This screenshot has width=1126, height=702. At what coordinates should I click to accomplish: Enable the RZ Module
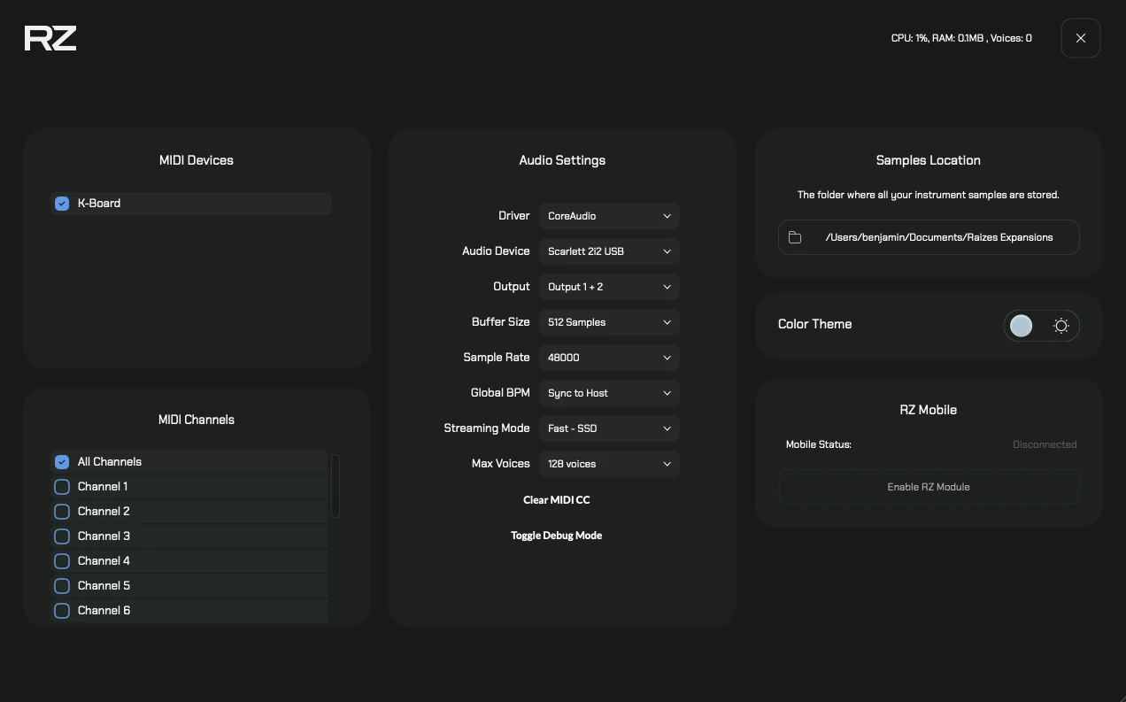[x=928, y=486]
